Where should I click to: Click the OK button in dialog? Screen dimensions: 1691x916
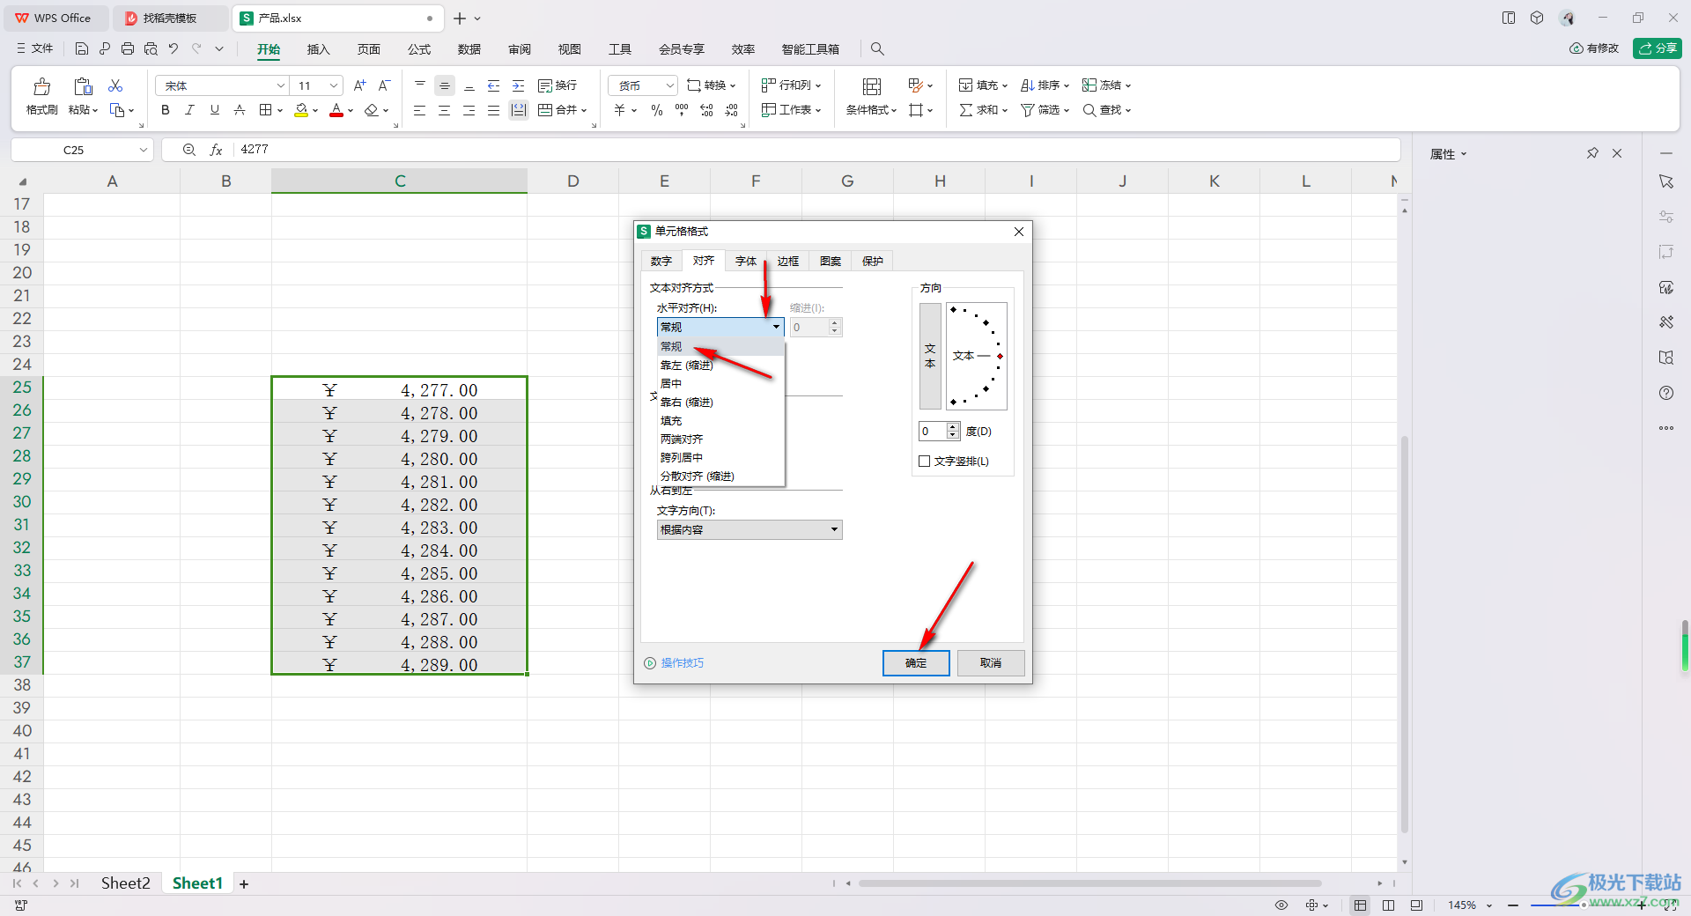pyautogui.click(x=916, y=663)
